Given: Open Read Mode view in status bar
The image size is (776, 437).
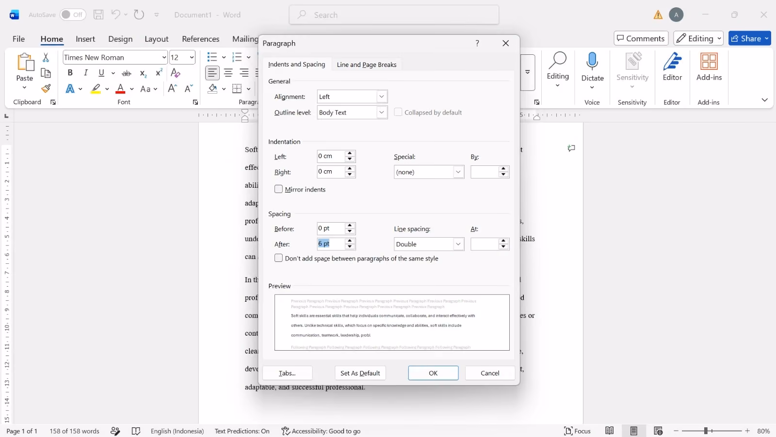Looking at the screenshot, I should click(x=610, y=431).
